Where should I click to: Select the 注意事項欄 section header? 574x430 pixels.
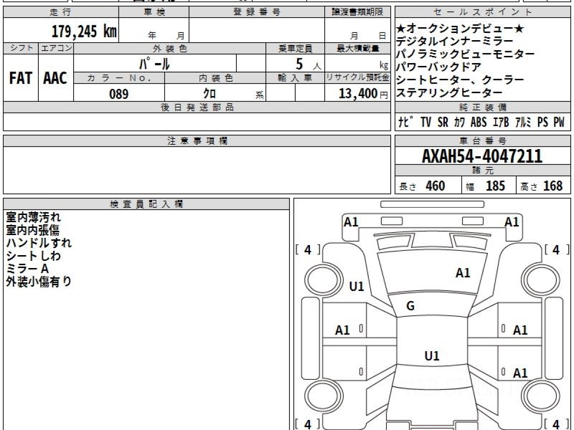pyautogui.click(x=197, y=141)
